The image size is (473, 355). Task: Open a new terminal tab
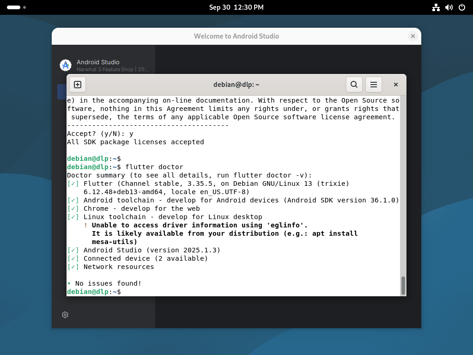point(78,85)
